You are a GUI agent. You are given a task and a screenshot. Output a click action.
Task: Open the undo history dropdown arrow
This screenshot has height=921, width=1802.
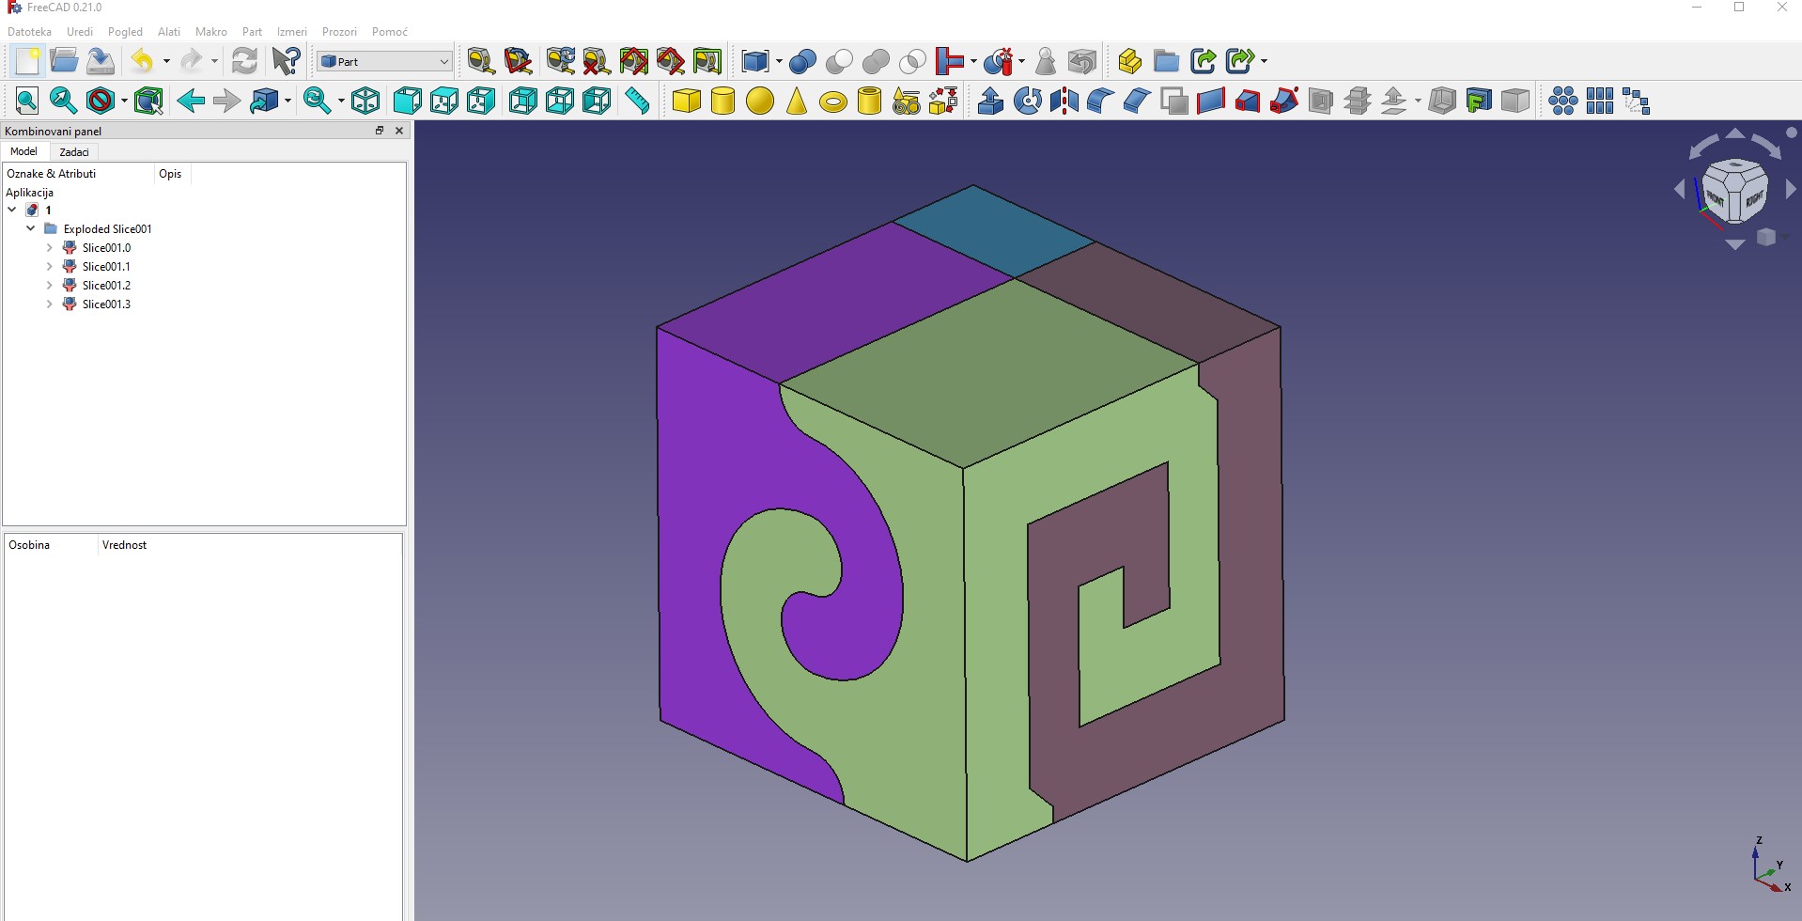tap(166, 61)
